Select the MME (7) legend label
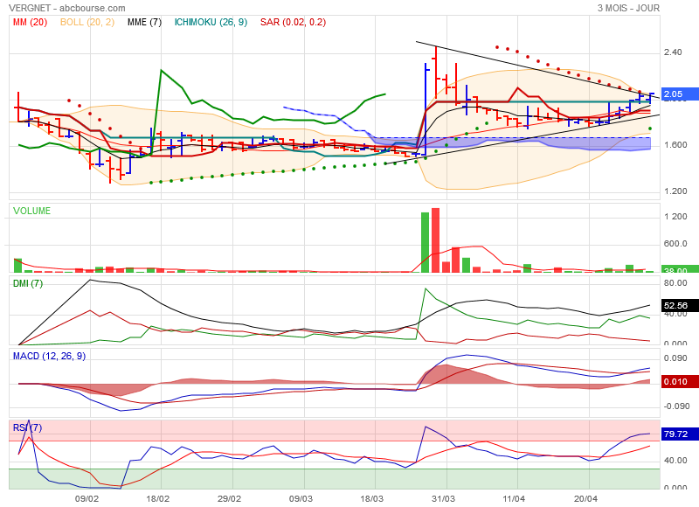699x507 pixels. [144, 22]
